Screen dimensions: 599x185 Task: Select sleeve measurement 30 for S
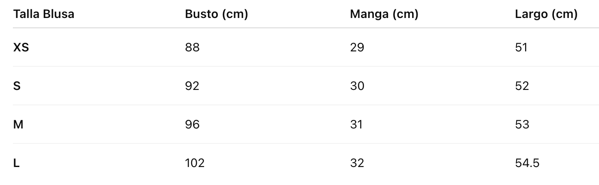click(x=357, y=86)
